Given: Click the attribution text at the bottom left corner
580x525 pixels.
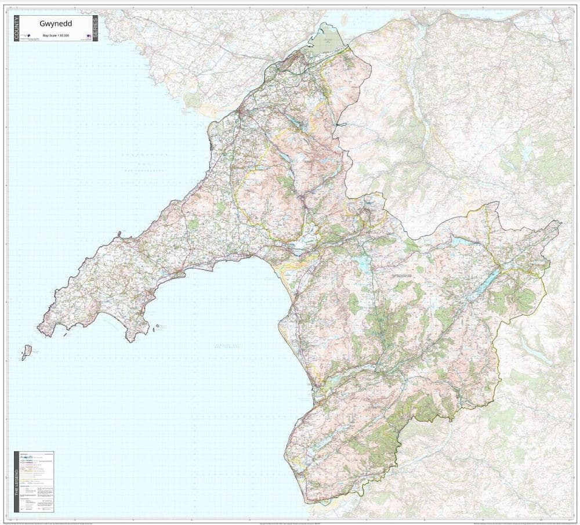Looking at the screenshot, I should coord(46,521).
